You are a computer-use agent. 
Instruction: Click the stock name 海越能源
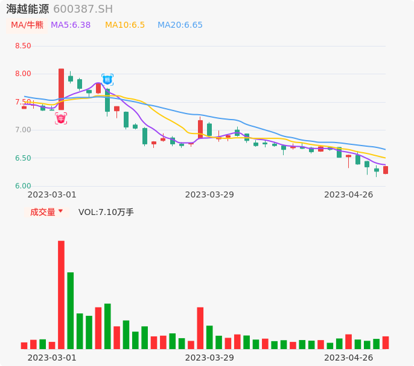click(28, 9)
